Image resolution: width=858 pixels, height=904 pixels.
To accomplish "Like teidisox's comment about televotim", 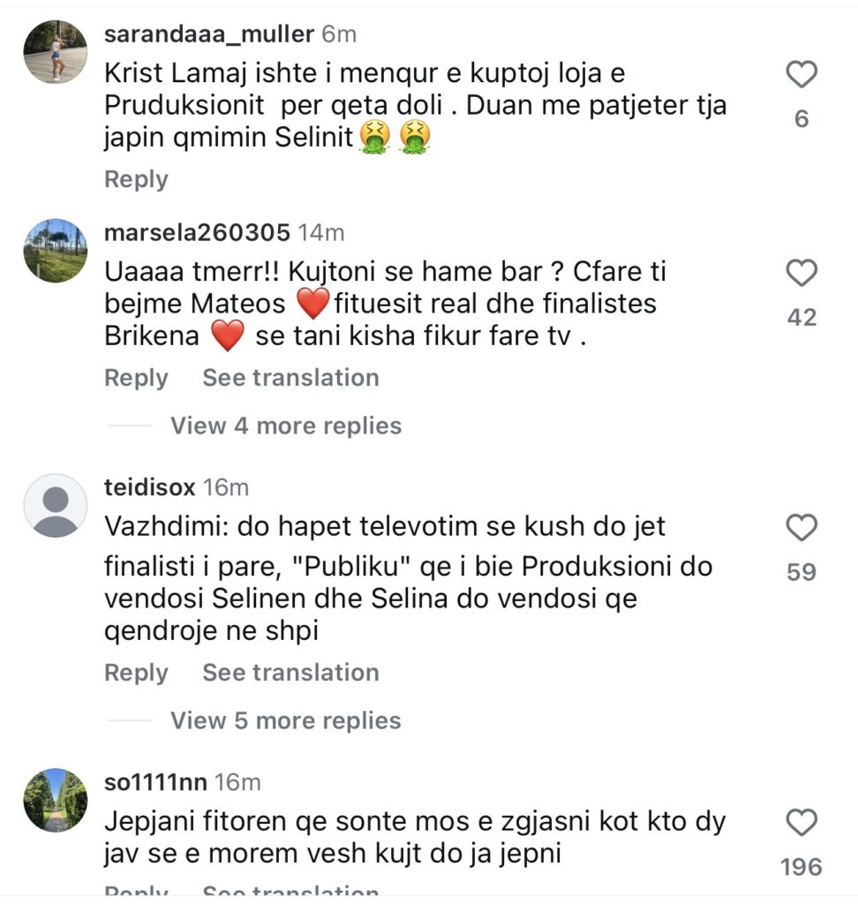I will [801, 529].
